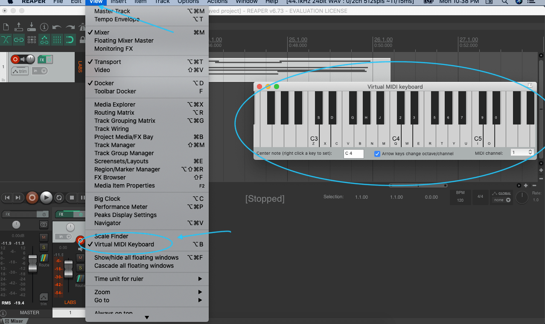Arm record on track 1 LABS
The height and width of the screenshot is (324, 545).
15,59
